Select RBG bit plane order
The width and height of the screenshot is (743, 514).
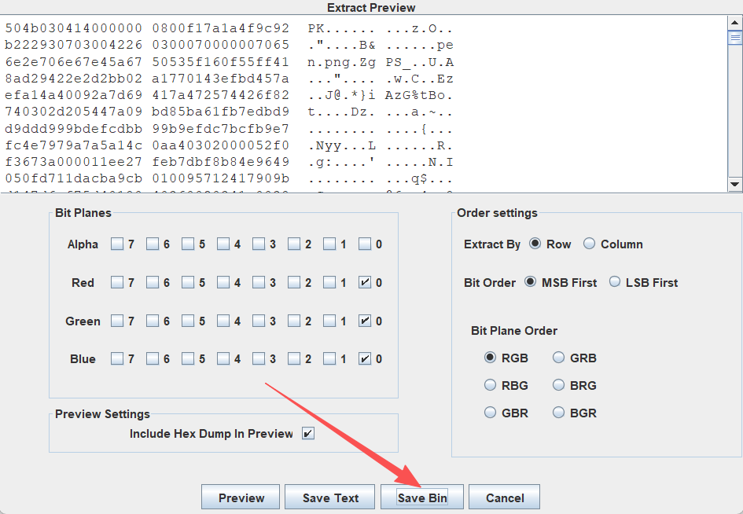[491, 385]
